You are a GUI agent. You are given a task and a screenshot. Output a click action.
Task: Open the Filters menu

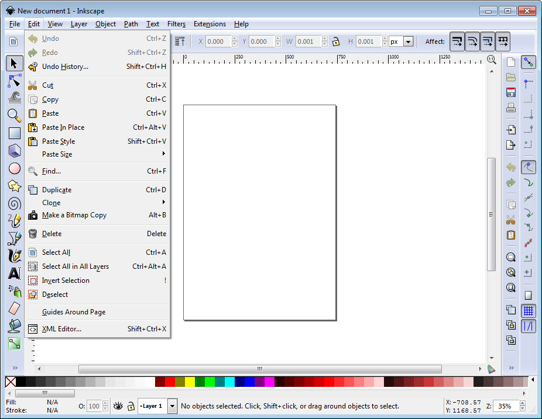[x=176, y=24]
